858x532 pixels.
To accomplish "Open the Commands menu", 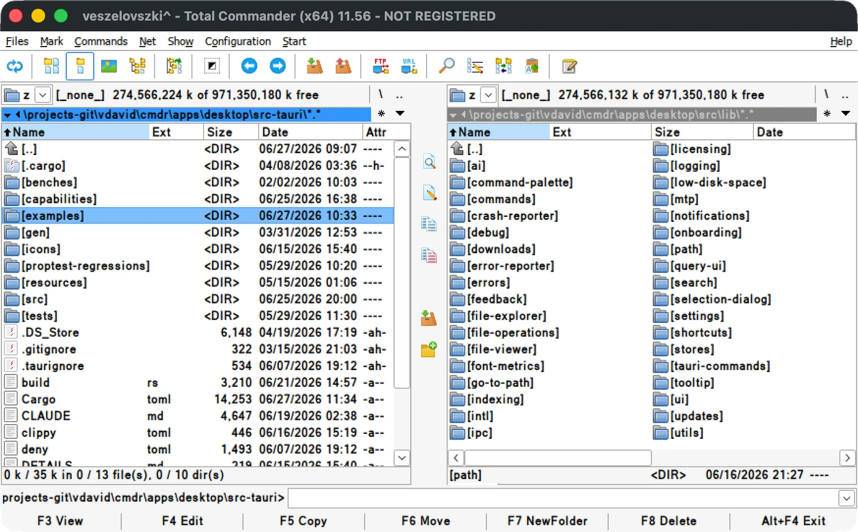I will [x=101, y=42].
